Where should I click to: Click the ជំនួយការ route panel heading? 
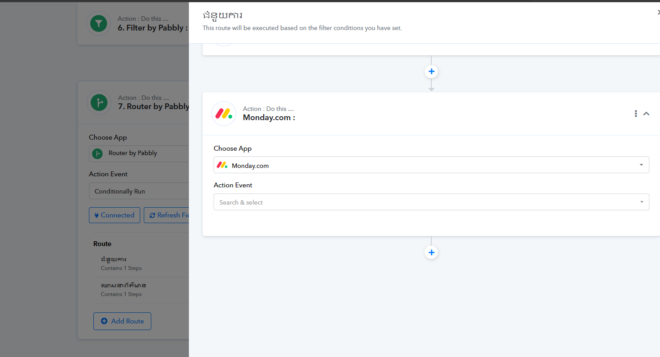coord(223,16)
